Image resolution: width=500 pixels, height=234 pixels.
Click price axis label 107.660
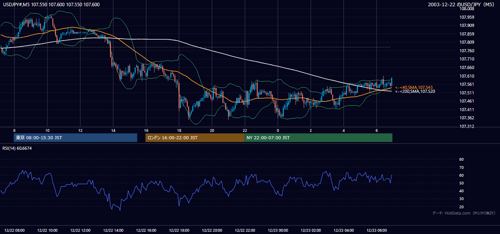pos(467,67)
